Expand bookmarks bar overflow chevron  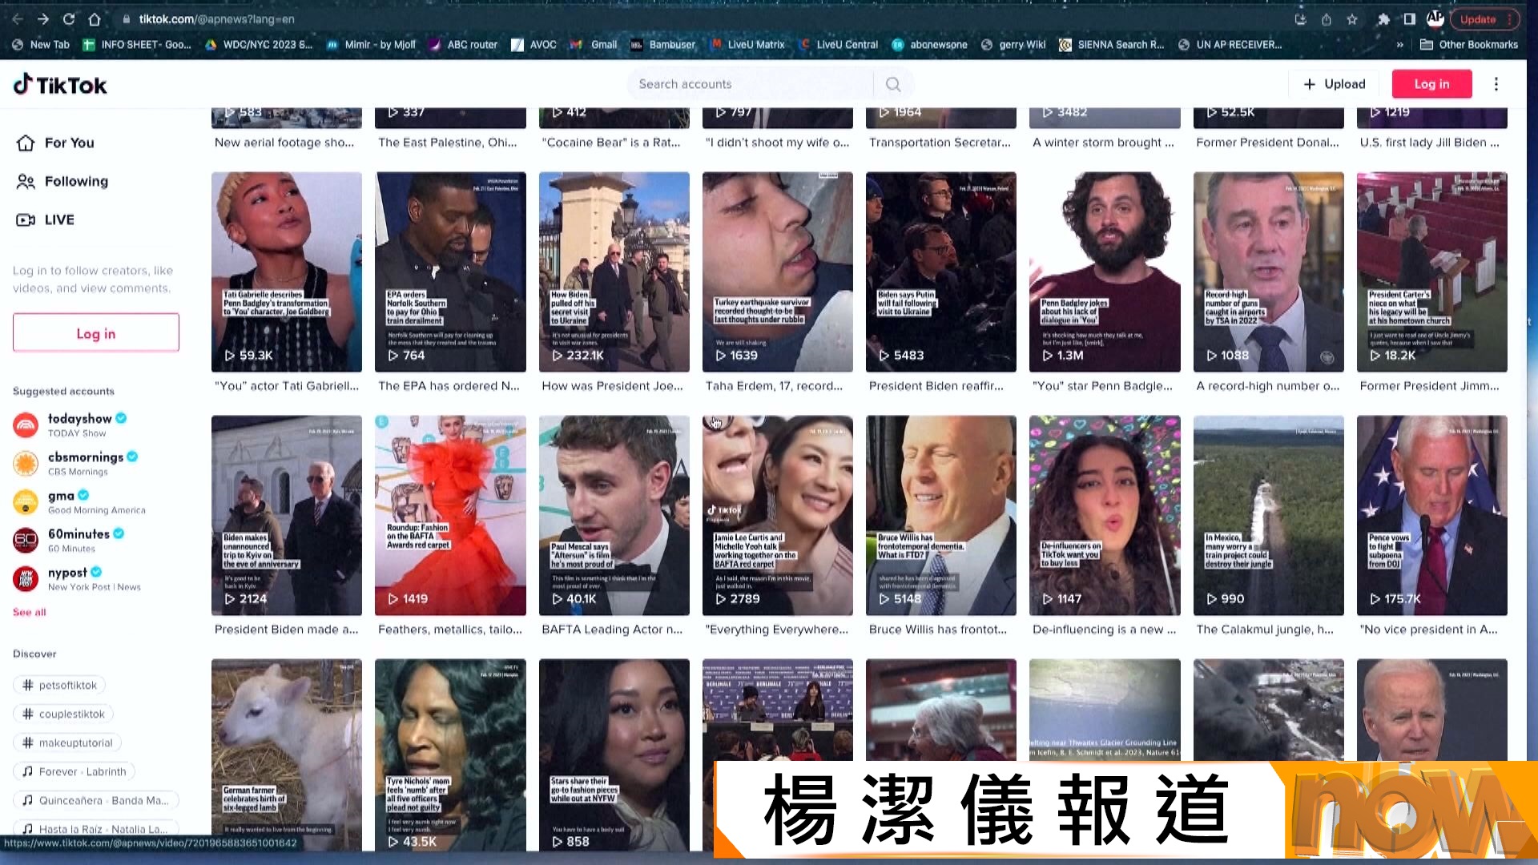coord(1399,45)
